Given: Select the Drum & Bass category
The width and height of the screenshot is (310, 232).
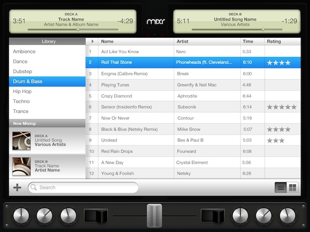Looking at the screenshot, I should point(47,81).
